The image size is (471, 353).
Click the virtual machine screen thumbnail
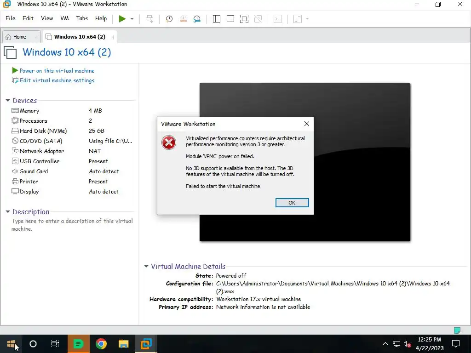pos(304,162)
